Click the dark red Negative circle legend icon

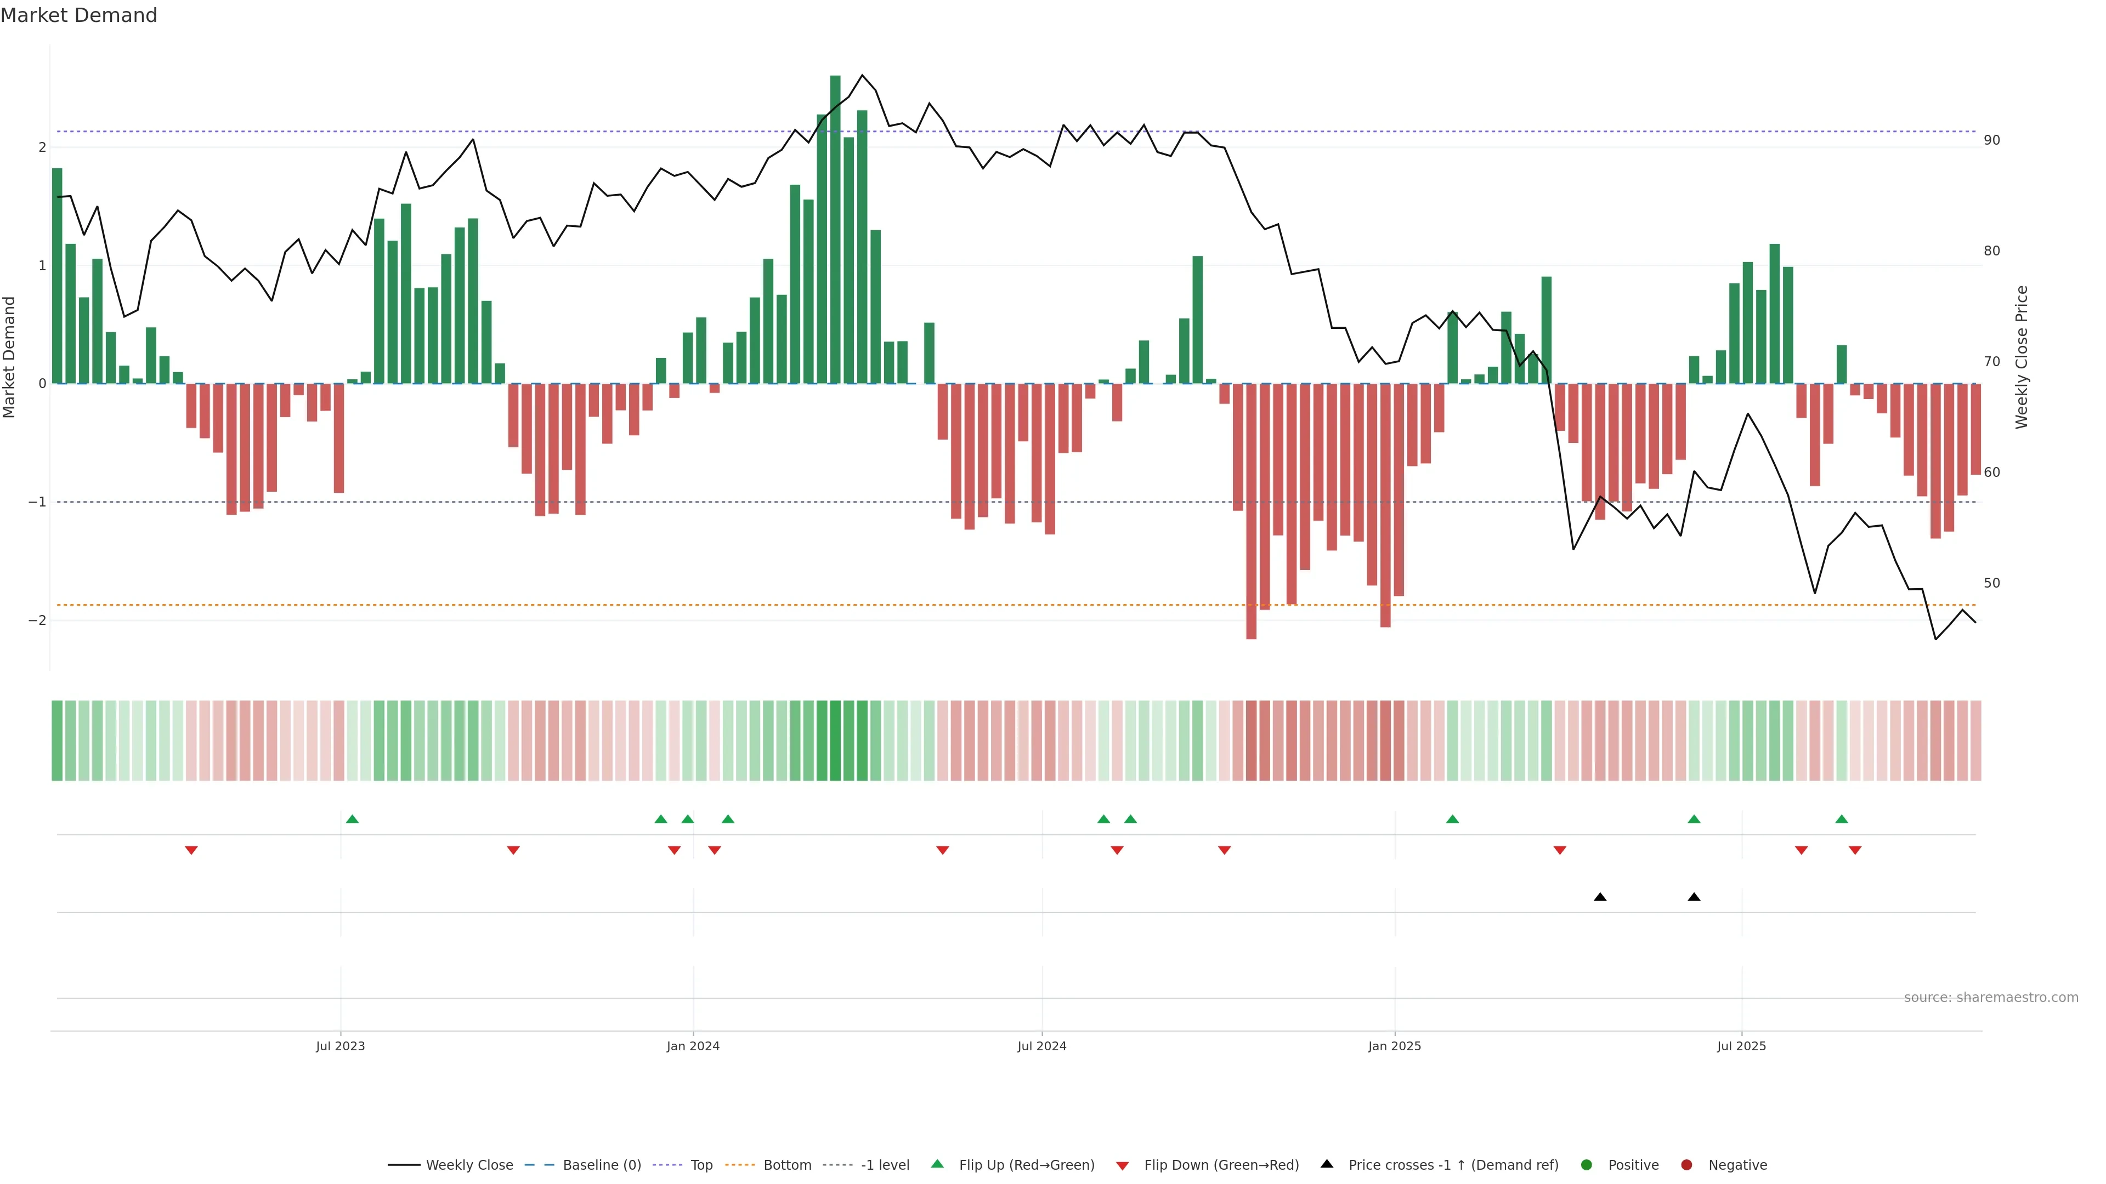click(x=1686, y=1164)
